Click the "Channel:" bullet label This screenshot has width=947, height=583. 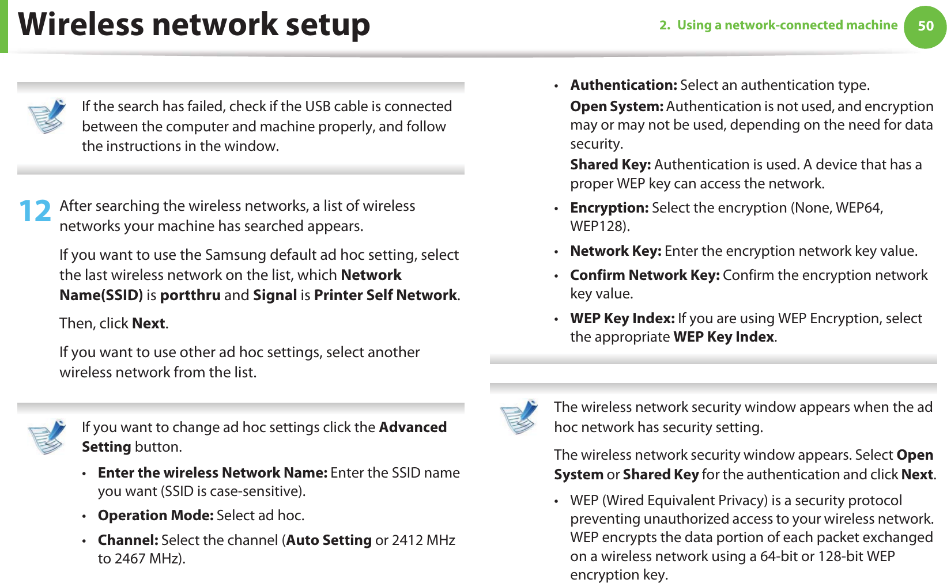(128, 540)
